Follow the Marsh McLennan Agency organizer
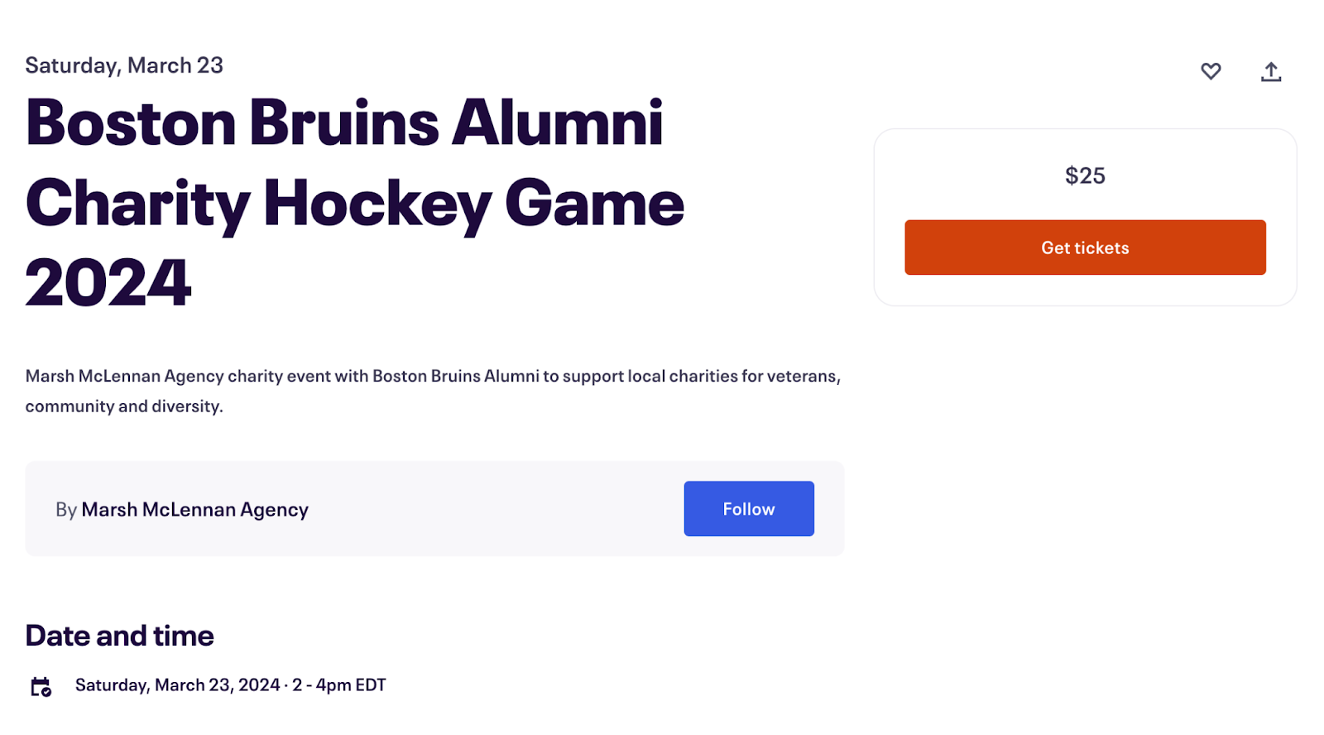Screen dimensions: 1324x735 pyautogui.click(x=748, y=509)
